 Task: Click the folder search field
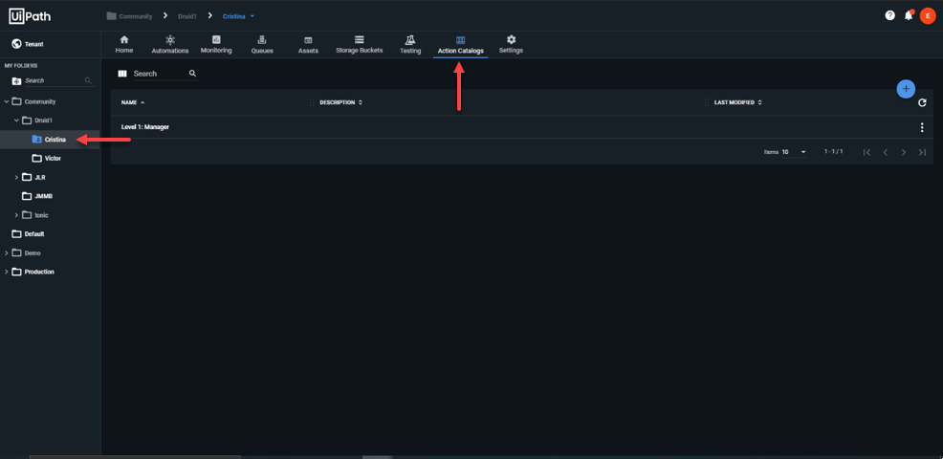click(53, 81)
